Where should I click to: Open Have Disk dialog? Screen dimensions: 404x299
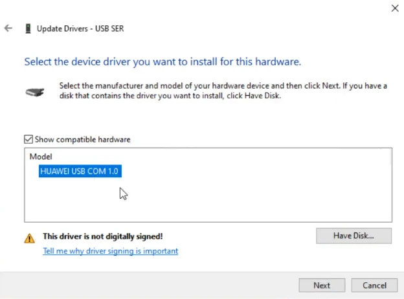[x=353, y=236]
